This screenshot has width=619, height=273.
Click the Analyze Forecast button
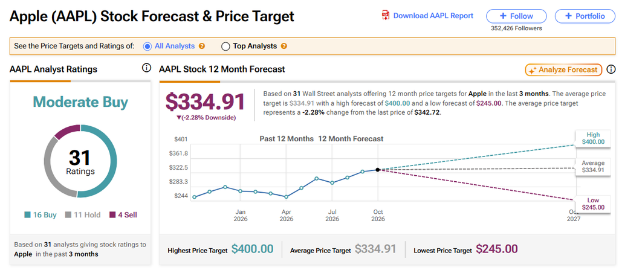click(563, 70)
